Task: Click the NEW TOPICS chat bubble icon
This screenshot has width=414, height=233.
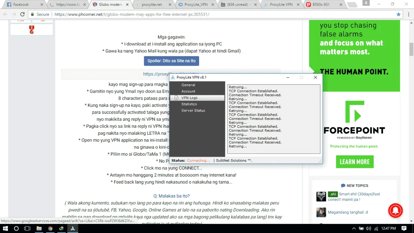Action: (343, 186)
